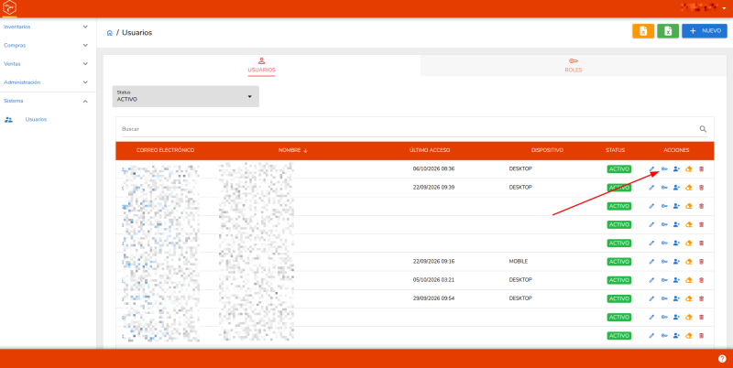Open Usuarios item in the sidebar
Image resolution: width=733 pixels, height=368 pixels.
[36, 120]
